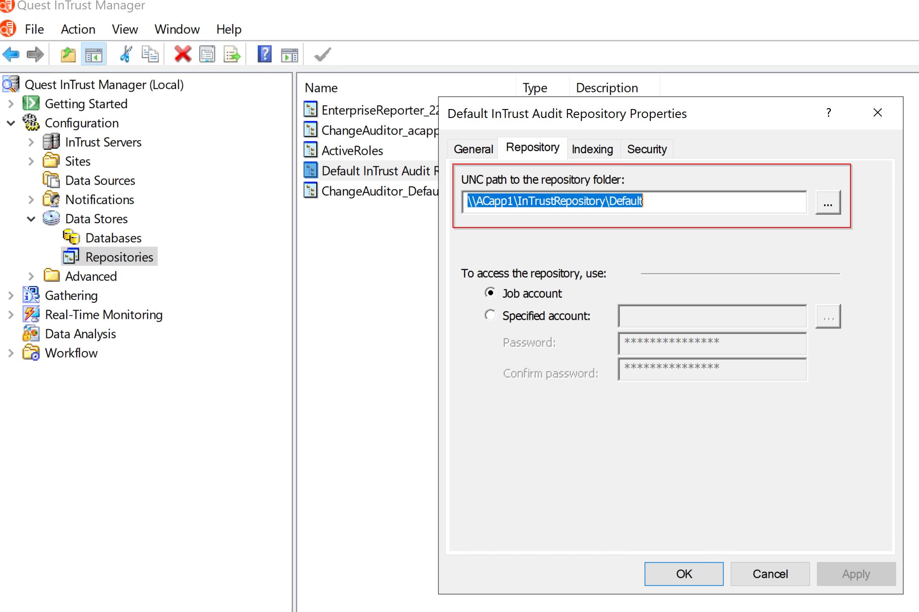Open the File menu
The image size is (919, 612).
pos(34,29)
